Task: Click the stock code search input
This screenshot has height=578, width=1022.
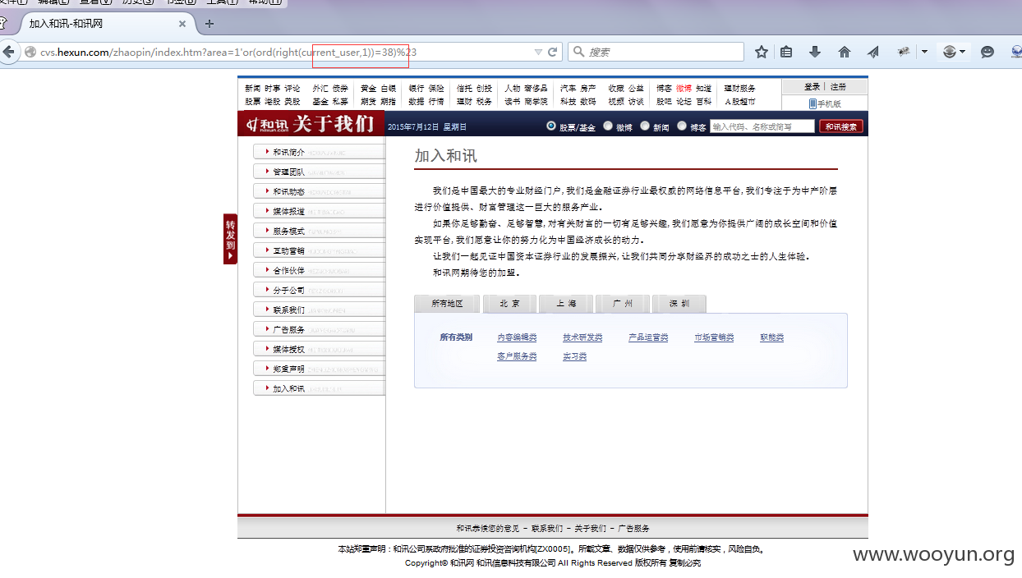Action: (762, 126)
